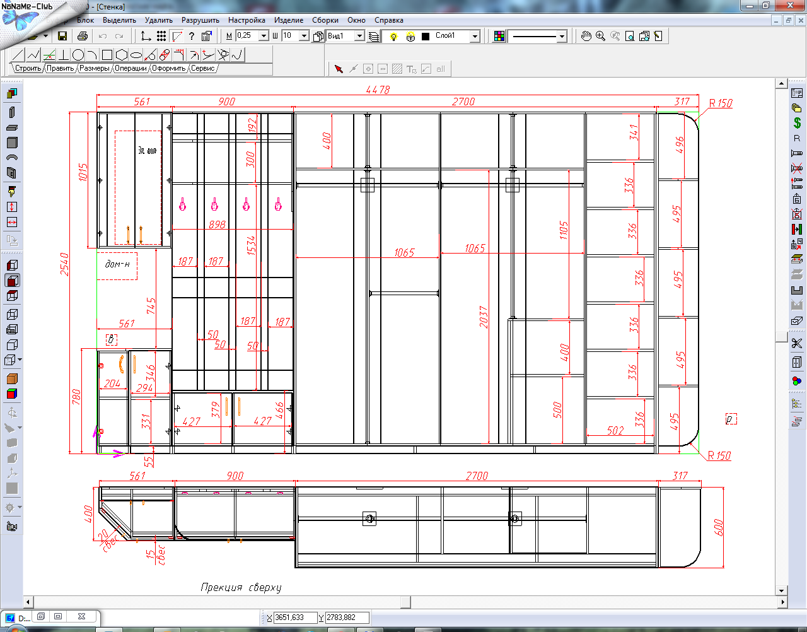
Task: Open the Ш width 10 dropdown
Action: pos(304,36)
